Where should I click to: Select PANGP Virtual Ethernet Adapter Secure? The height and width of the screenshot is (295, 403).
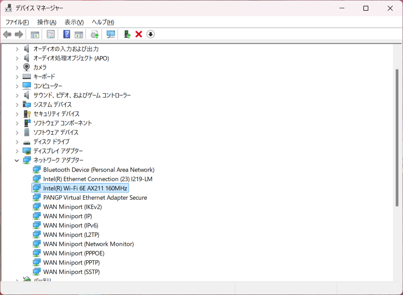point(95,198)
